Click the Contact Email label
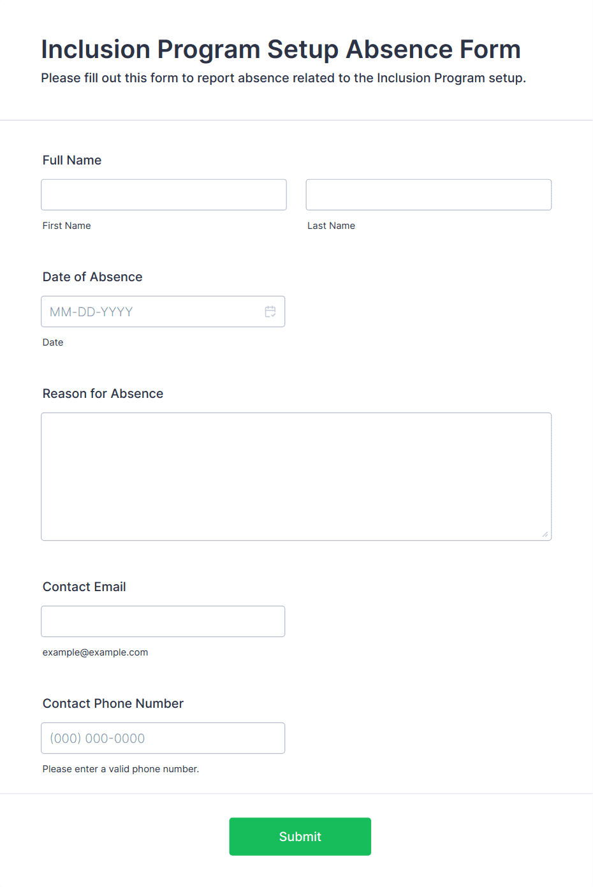The width and height of the screenshot is (593, 887). pyautogui.click(x=84, y=587)
